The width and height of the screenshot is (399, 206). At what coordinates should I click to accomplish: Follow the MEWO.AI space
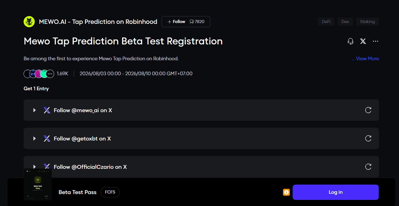point(176,22)
